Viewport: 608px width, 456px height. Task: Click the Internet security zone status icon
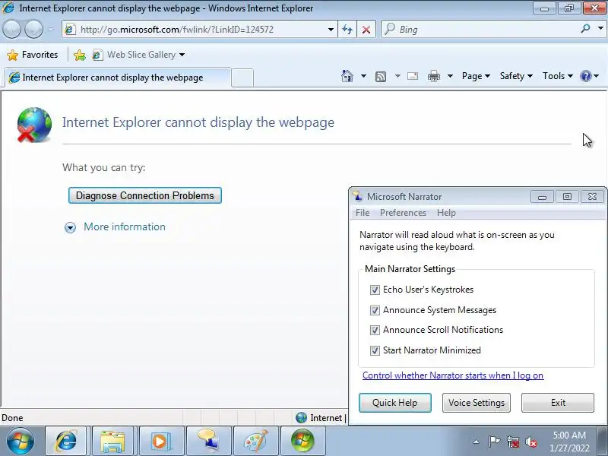(301, 417)
